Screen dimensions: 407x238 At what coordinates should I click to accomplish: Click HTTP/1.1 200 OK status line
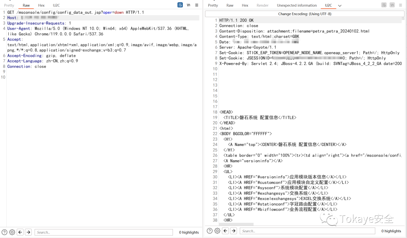(236, 20)
